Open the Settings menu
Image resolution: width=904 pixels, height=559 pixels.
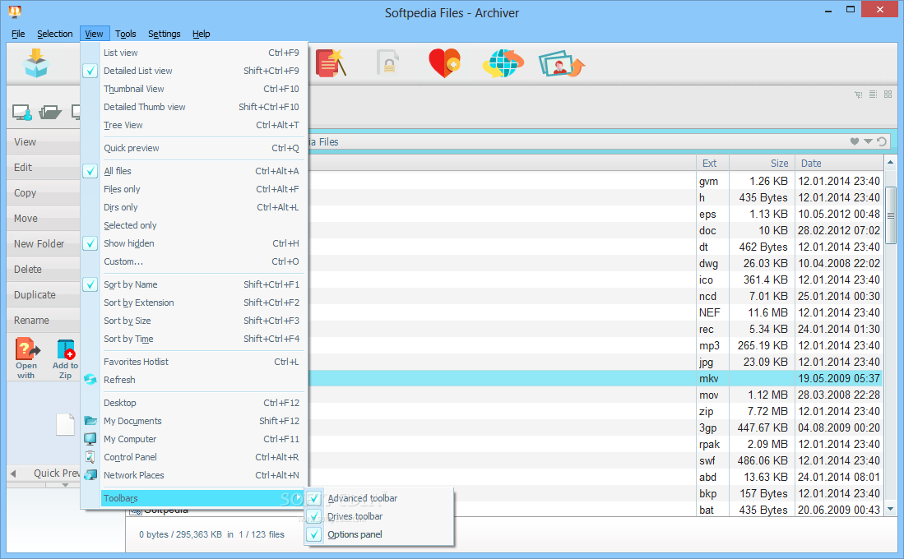(165, 34)
